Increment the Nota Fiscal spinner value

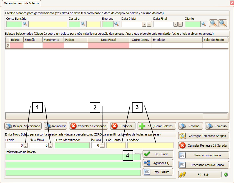point(50,144)
